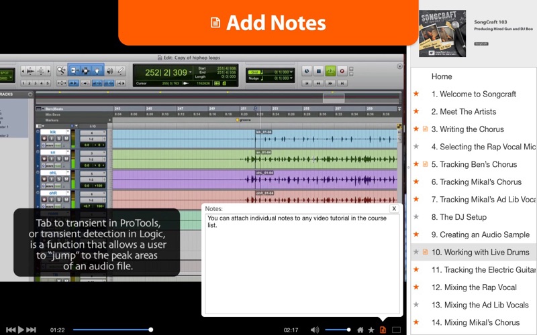
Task: Open the Grid value dropdown
Action: pos(291,72)
